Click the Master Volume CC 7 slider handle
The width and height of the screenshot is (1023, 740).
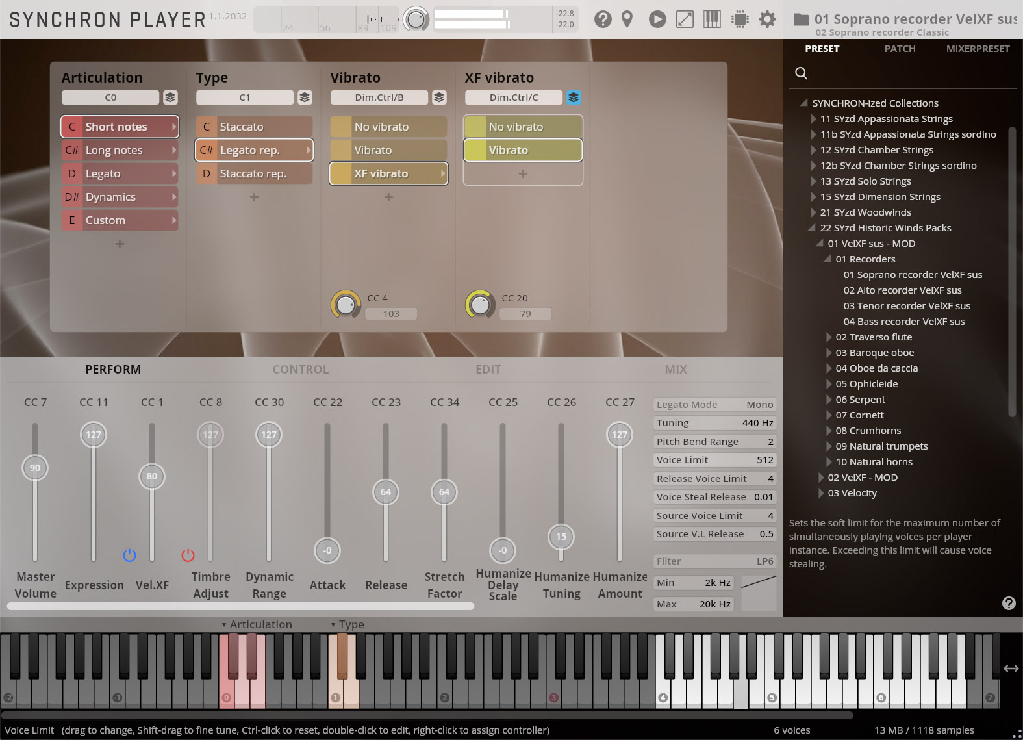pyautogui.click(x=35, y=468)
